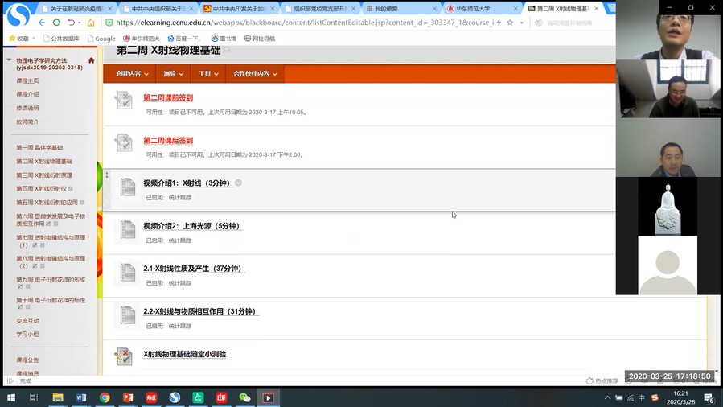The height and width of the screenshot is (407, 723).
Task: Open the 2.1-X射线性质及产生 (37分钟) link
Action: tap(193, 269)
